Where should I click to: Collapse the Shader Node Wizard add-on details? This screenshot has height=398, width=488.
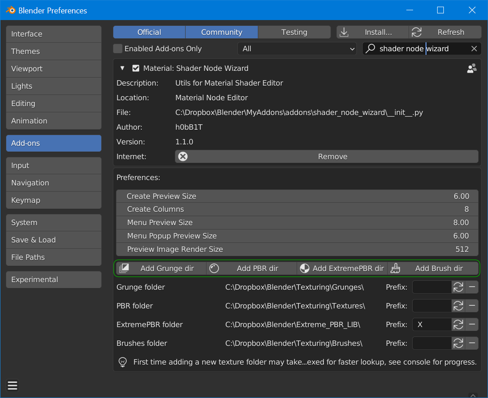pyautogui.click(x=122, y=68)
